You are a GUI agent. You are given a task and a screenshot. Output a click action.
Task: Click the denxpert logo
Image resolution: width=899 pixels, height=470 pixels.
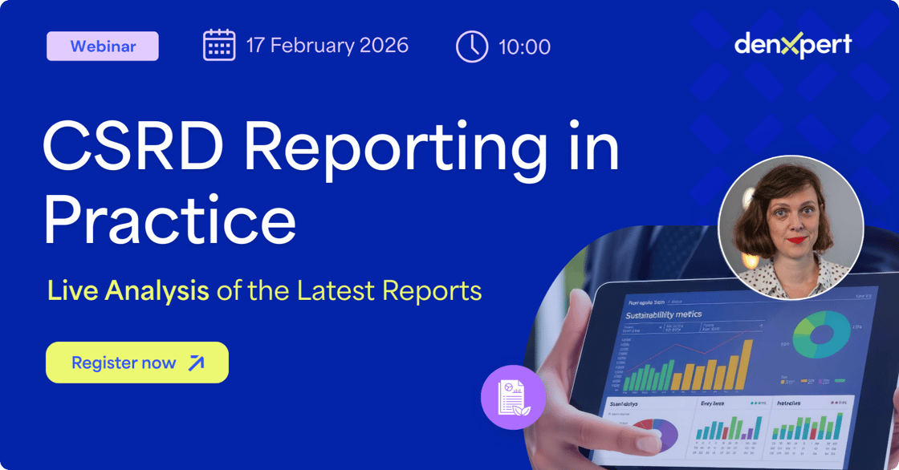[x=792, y=45]
